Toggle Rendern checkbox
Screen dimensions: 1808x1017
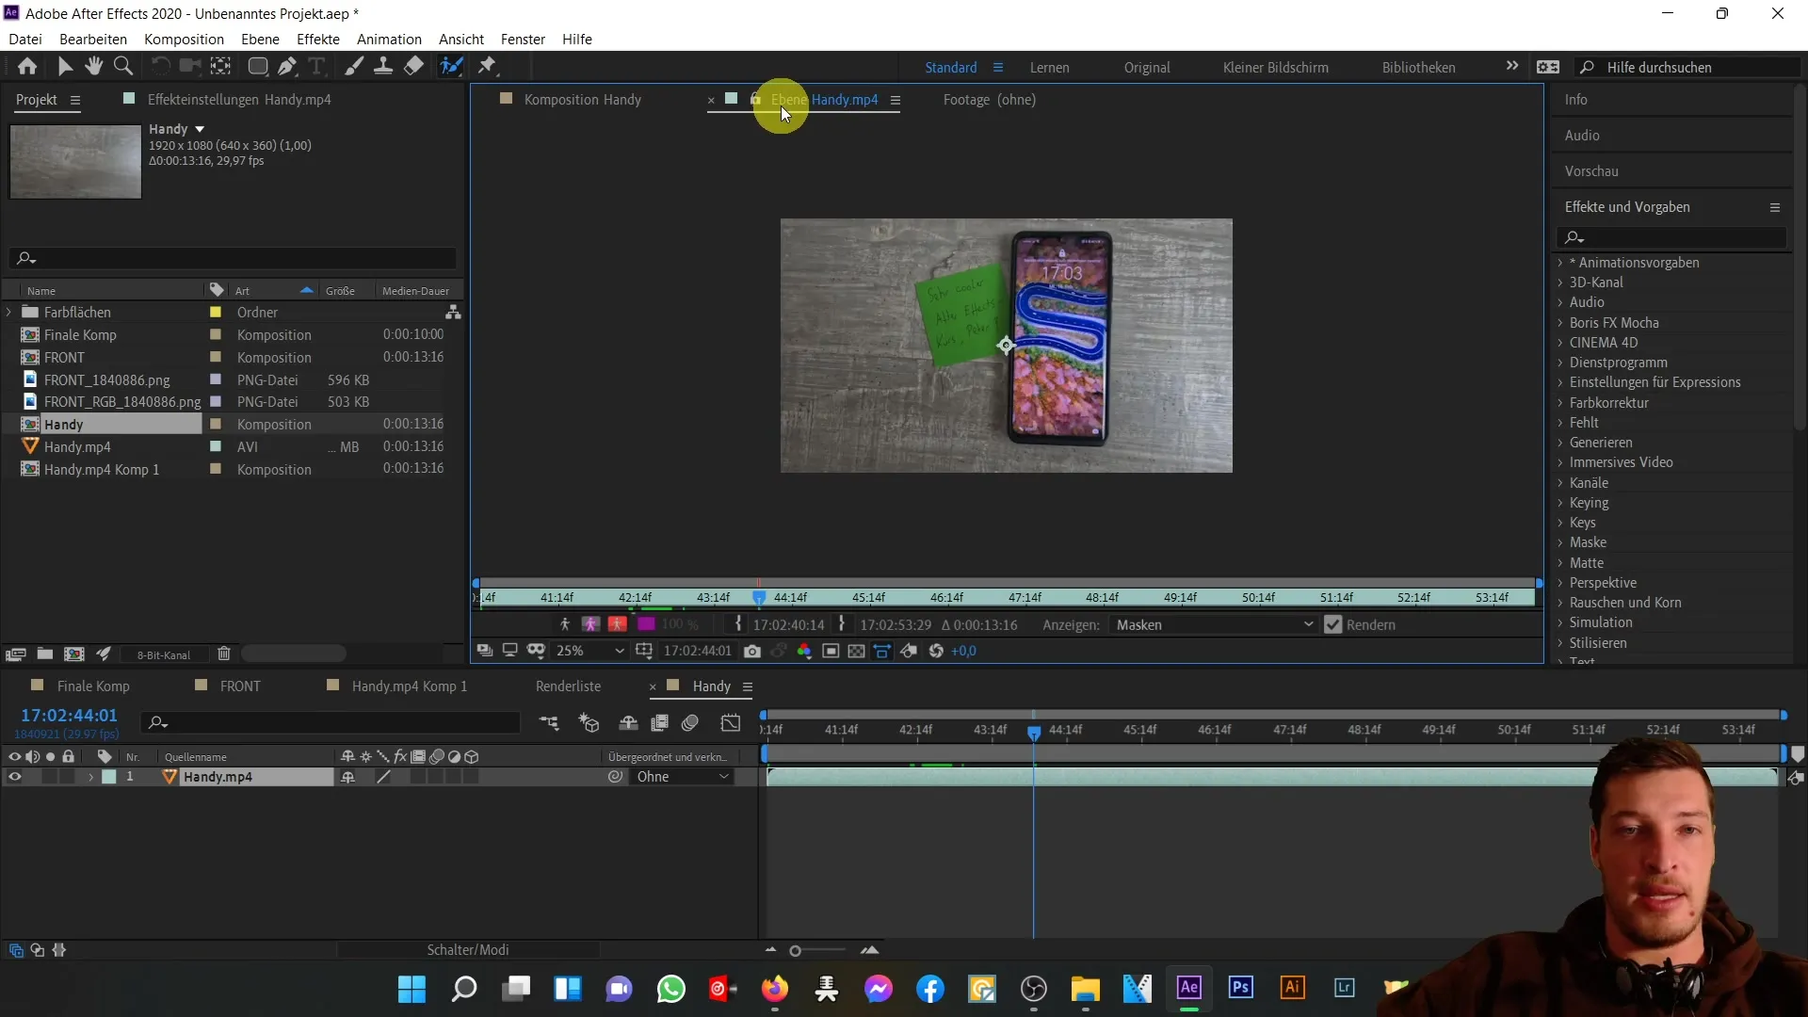coord(1332,624)
